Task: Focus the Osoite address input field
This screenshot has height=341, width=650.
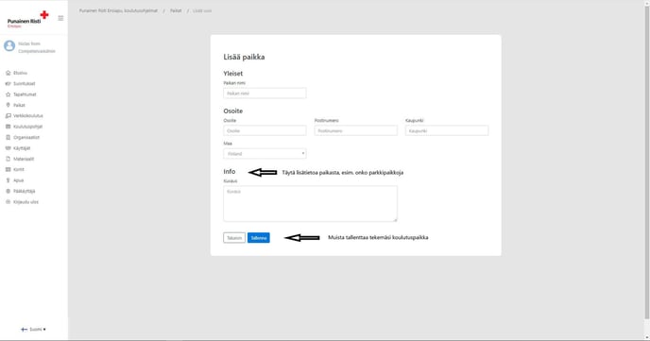Action: click(265, 130)
